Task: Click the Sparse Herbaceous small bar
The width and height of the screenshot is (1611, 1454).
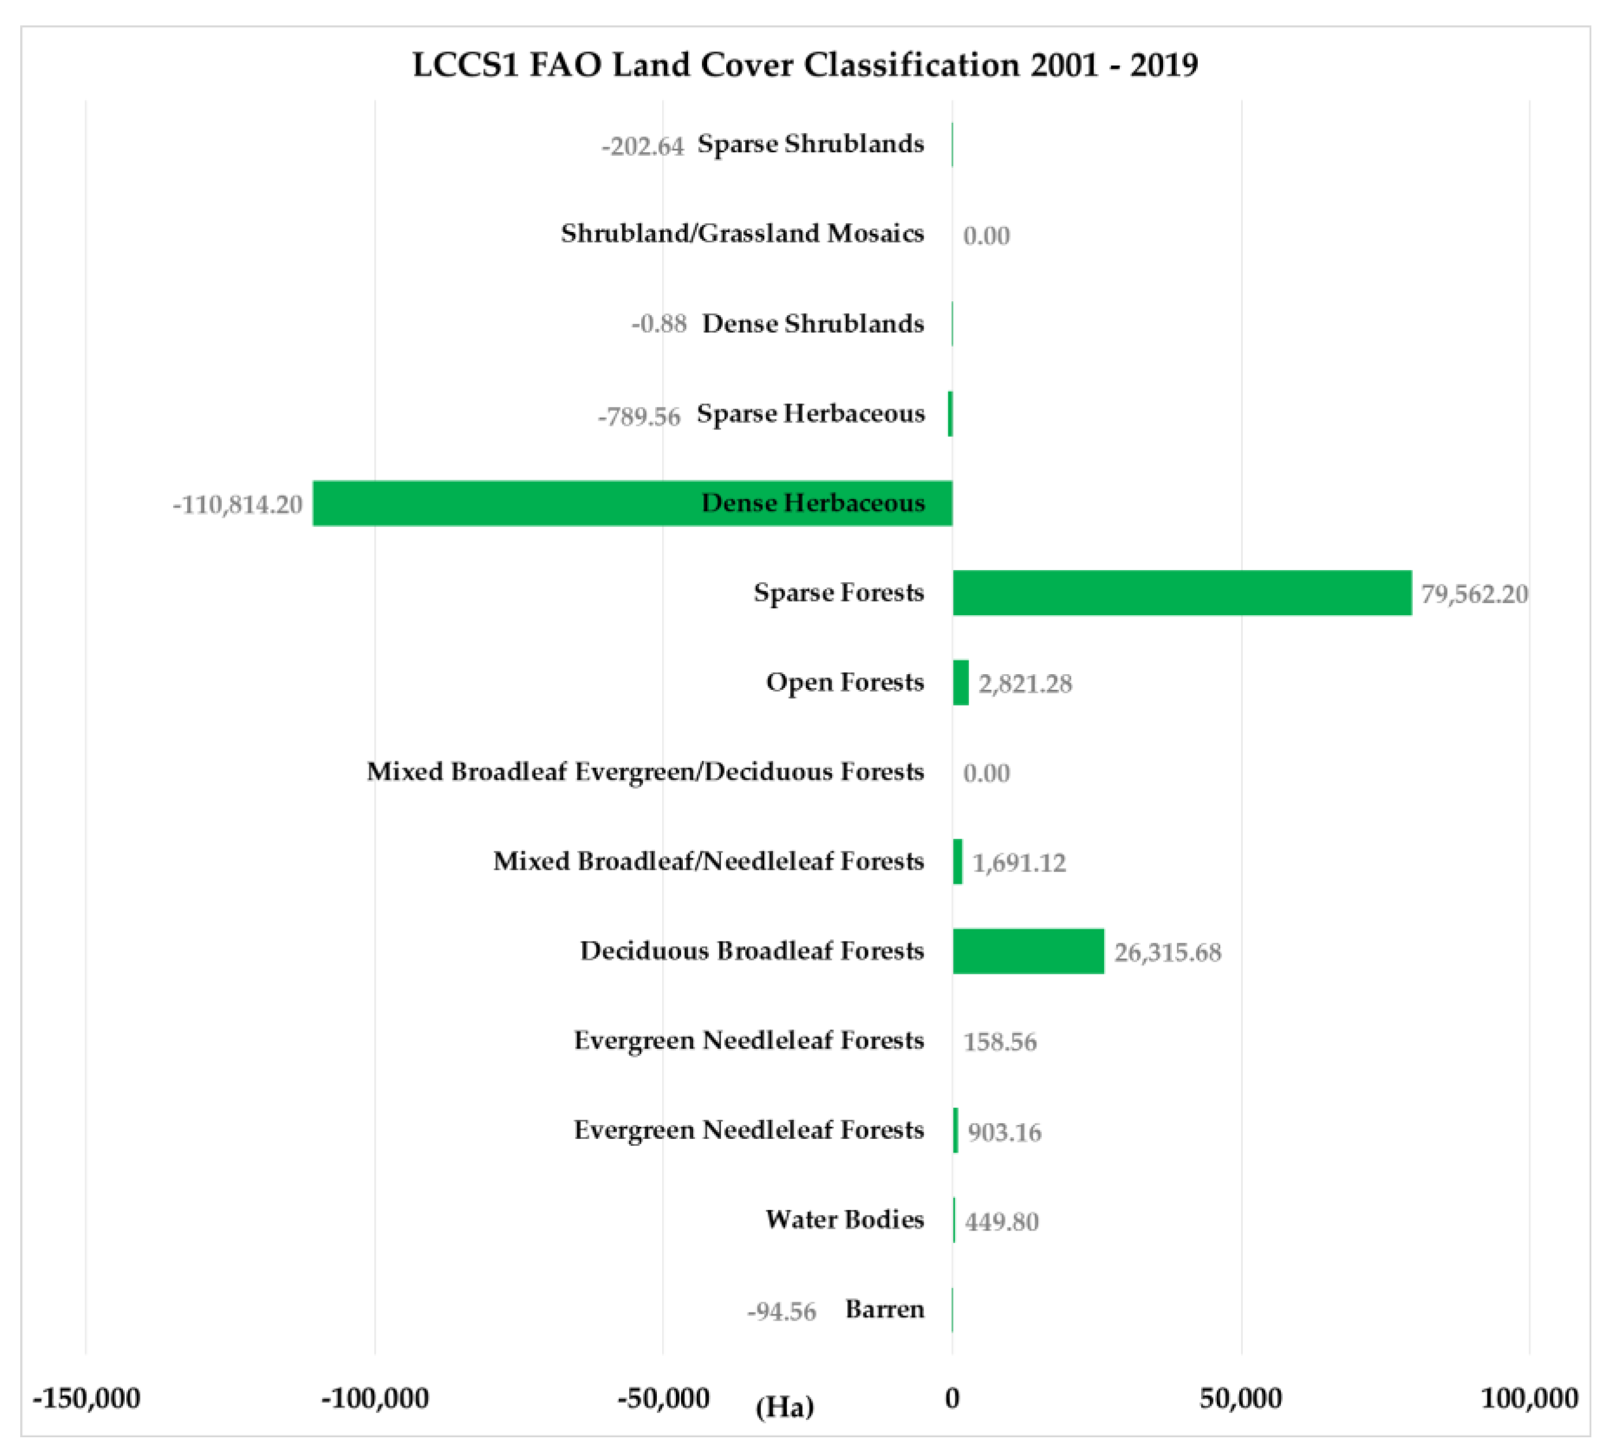Action: point(950,414)
